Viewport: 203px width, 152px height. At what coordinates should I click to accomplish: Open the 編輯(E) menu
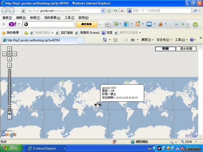click(21, 18)
